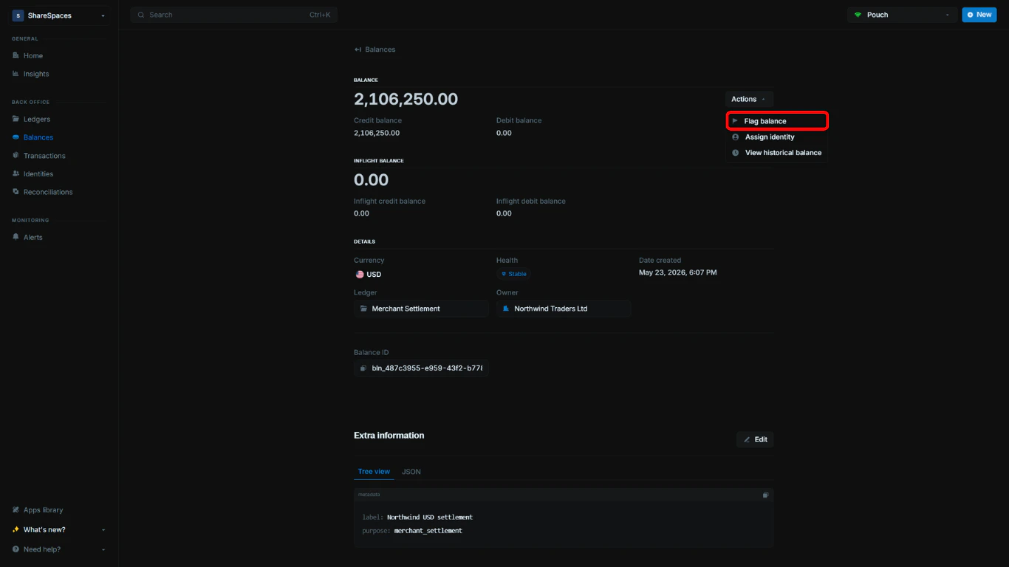Choose Flag balance from Actions menu
The width and height of the screenshot is (1009, 567).
click(x=776, y=121)
